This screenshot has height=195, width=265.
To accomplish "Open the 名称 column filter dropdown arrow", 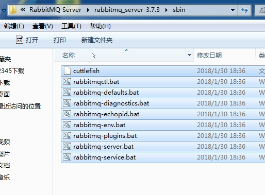I will (189, 55).
